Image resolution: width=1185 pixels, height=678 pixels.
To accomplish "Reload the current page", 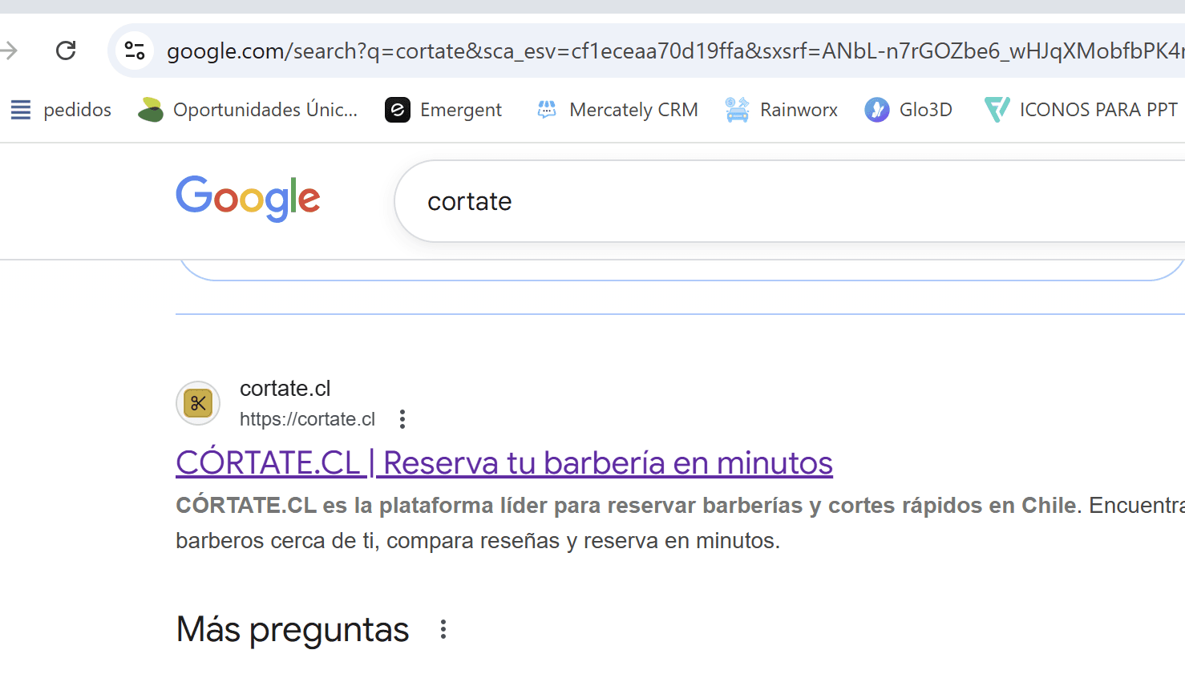I will pos(66,50).
